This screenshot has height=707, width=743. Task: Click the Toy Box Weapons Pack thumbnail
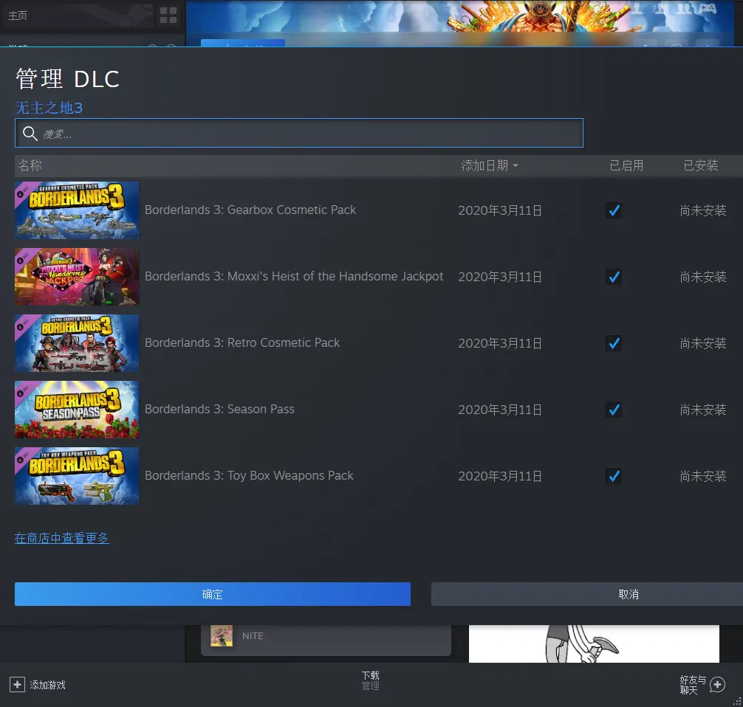[77, 476]
